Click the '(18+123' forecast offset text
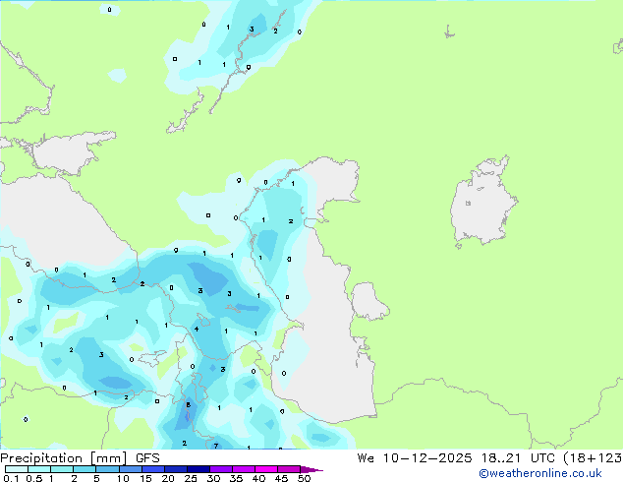Screen dimensions: 623x482 [593, 458]
